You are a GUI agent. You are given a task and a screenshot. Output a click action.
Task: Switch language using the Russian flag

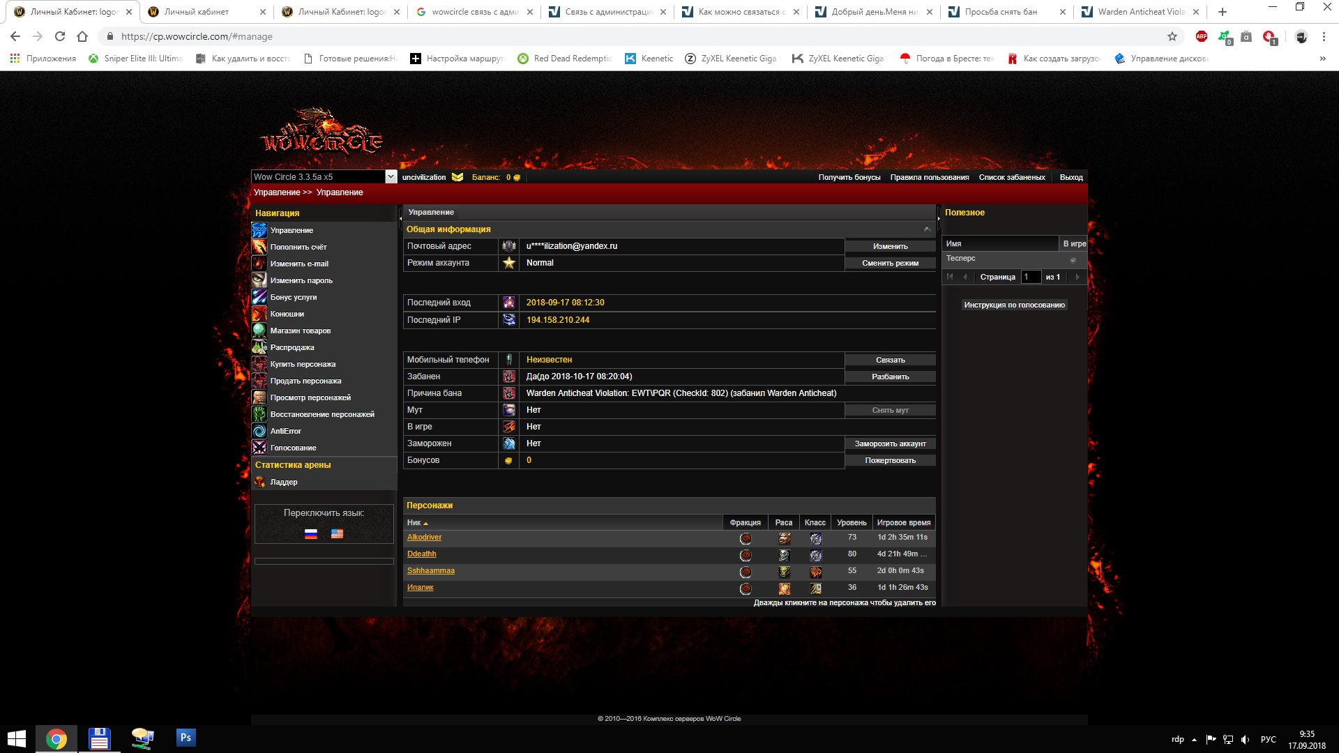[311, 533]
